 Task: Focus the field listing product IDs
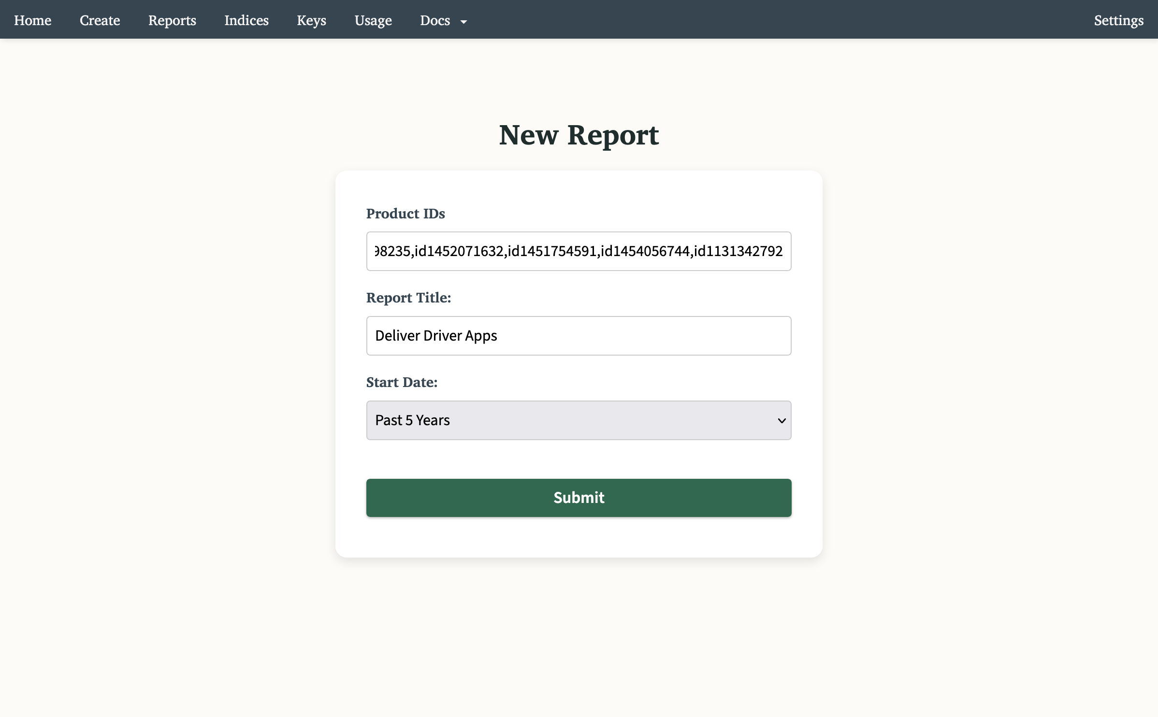[x=579, y=251]
